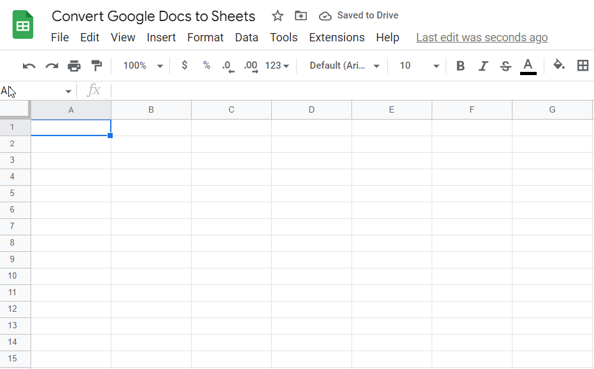Increase decimal places
The width and height of the screenshot is (594, 369).
(251, 66)
